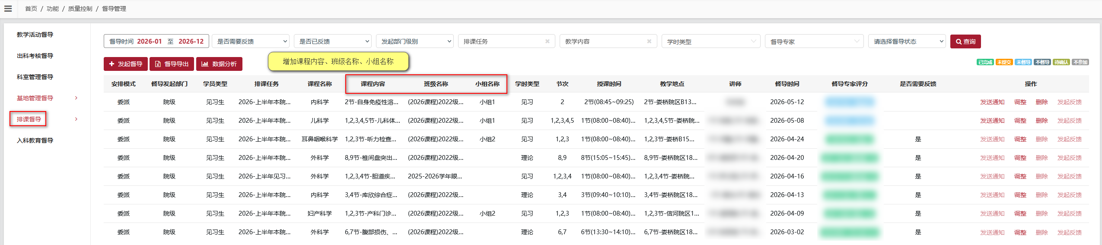Click the 未督导 blue status legend
1102x245 pixels.
pyautogui.click(x=1023, y=62)
